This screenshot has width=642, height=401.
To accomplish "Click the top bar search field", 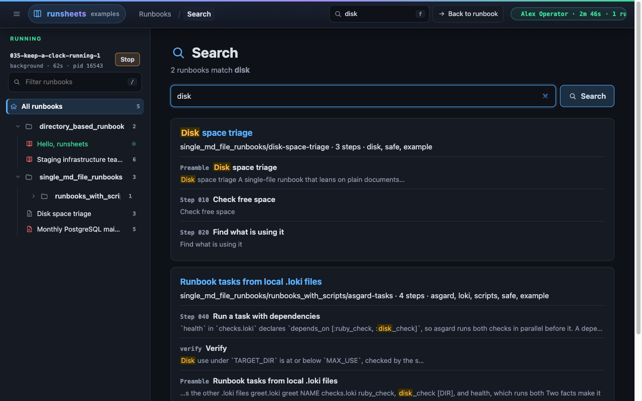I will [379, 14].
